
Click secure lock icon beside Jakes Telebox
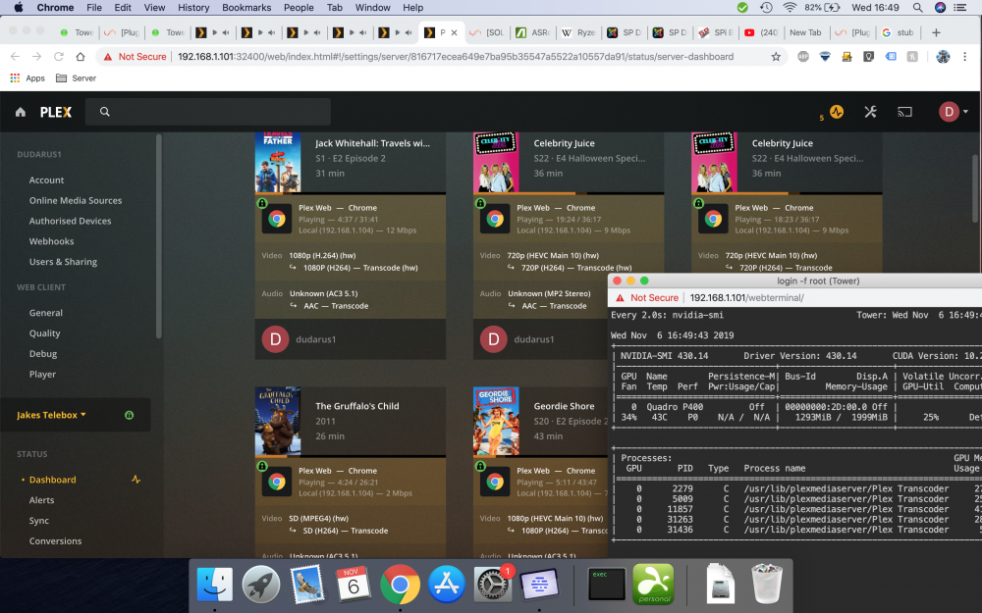129,415
